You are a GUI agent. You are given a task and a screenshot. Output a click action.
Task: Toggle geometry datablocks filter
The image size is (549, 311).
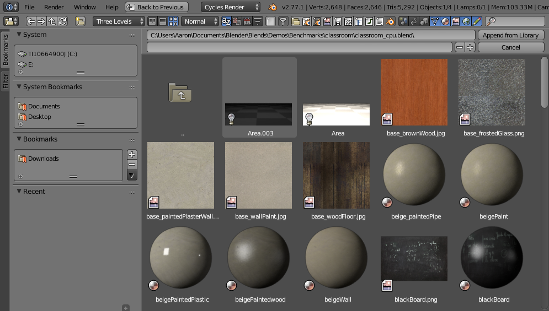pos(435,21)
